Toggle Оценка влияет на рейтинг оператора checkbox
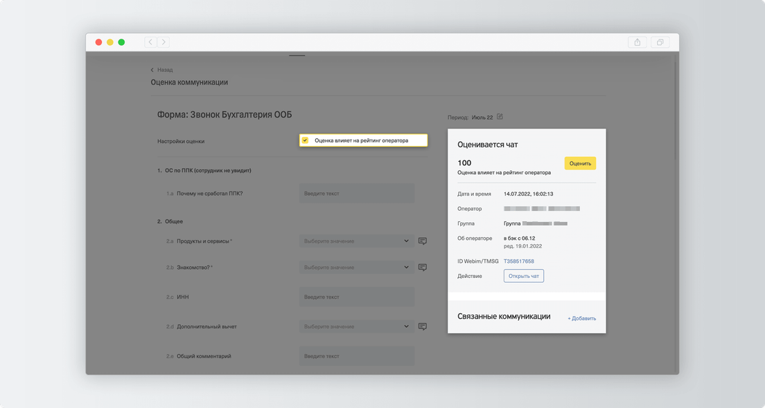Viewport: 765px width, 408px height. [305, 140]
